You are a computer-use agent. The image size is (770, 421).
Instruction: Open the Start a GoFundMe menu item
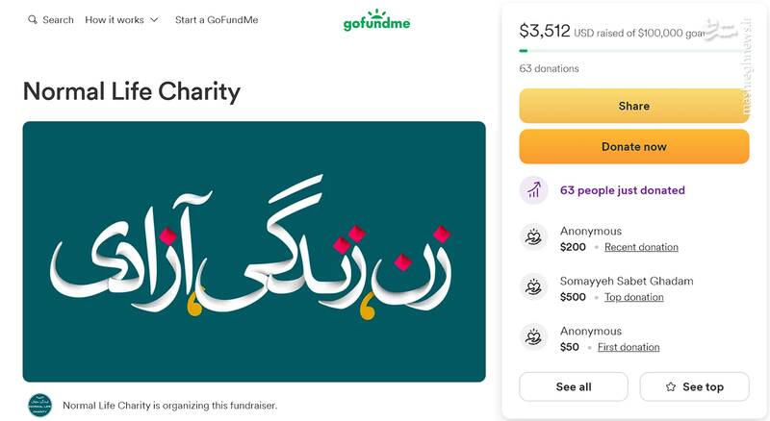coord(217,20)
